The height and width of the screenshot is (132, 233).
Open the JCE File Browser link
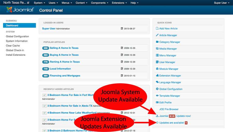[x=169, y=109]
